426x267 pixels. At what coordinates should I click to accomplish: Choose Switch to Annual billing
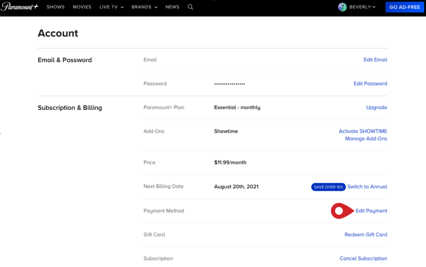click(x=367, y=187)
